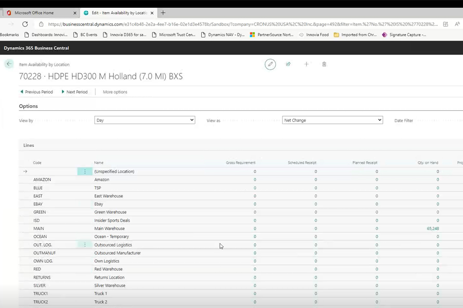Select East Warehouse name cell
This screenshot has height=308, width=463.
tap(109, 196)
